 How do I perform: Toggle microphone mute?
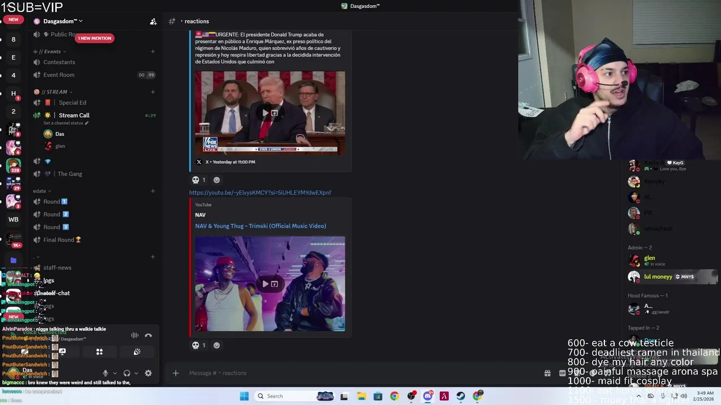coord(105,373)
